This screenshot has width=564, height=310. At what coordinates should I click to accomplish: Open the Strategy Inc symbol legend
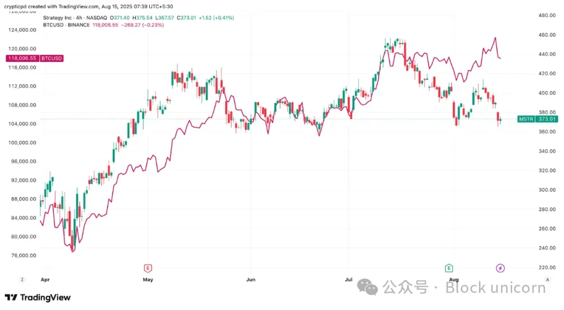coord(60,18)
